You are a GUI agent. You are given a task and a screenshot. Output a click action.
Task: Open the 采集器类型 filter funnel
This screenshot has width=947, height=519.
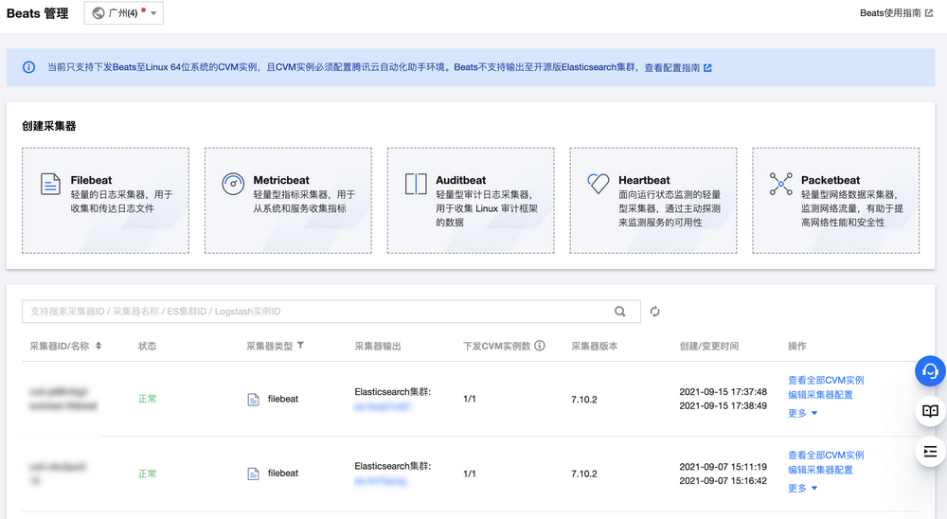click(x=300, y=346)
